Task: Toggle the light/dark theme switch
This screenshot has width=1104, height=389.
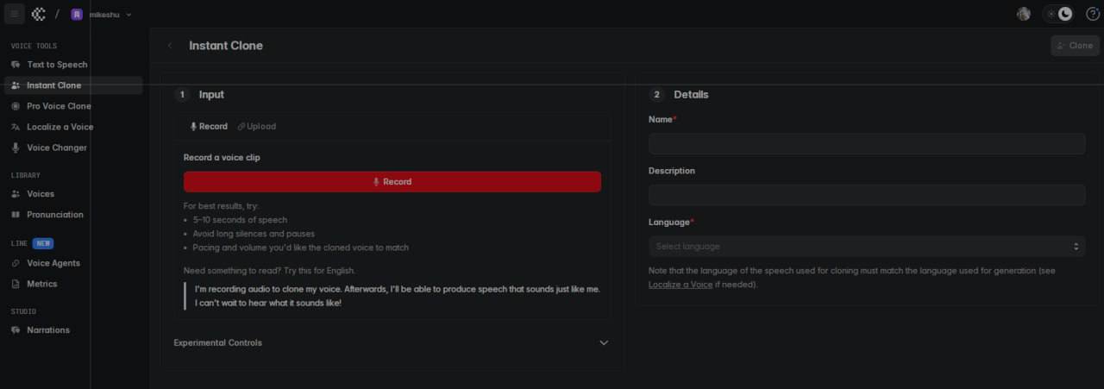Action: click(1058, 14)
